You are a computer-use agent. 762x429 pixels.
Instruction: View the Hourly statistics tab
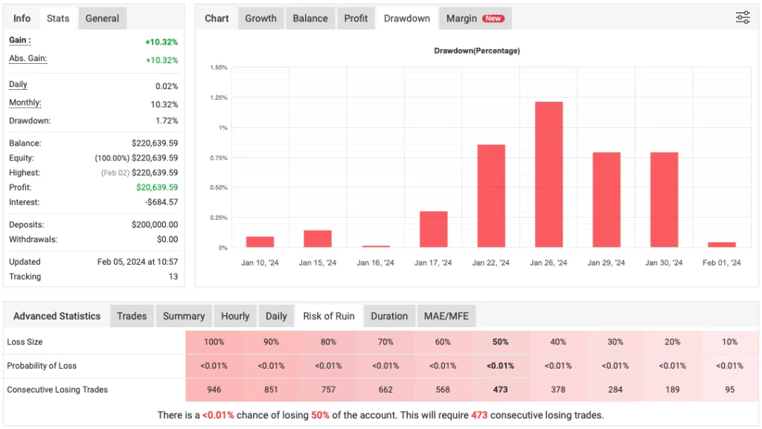(x=235, y=316)
